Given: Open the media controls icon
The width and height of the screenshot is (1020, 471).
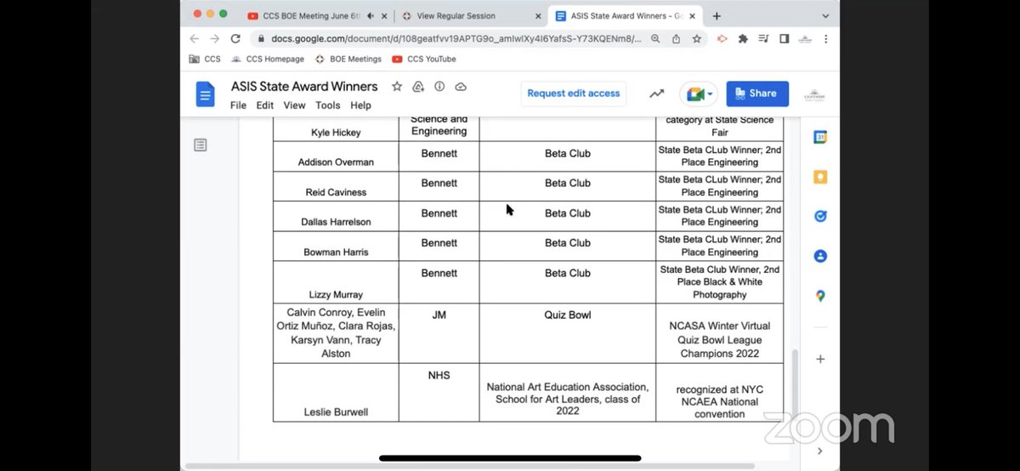Looking at the screenshot, I should (x=763, y=38).
